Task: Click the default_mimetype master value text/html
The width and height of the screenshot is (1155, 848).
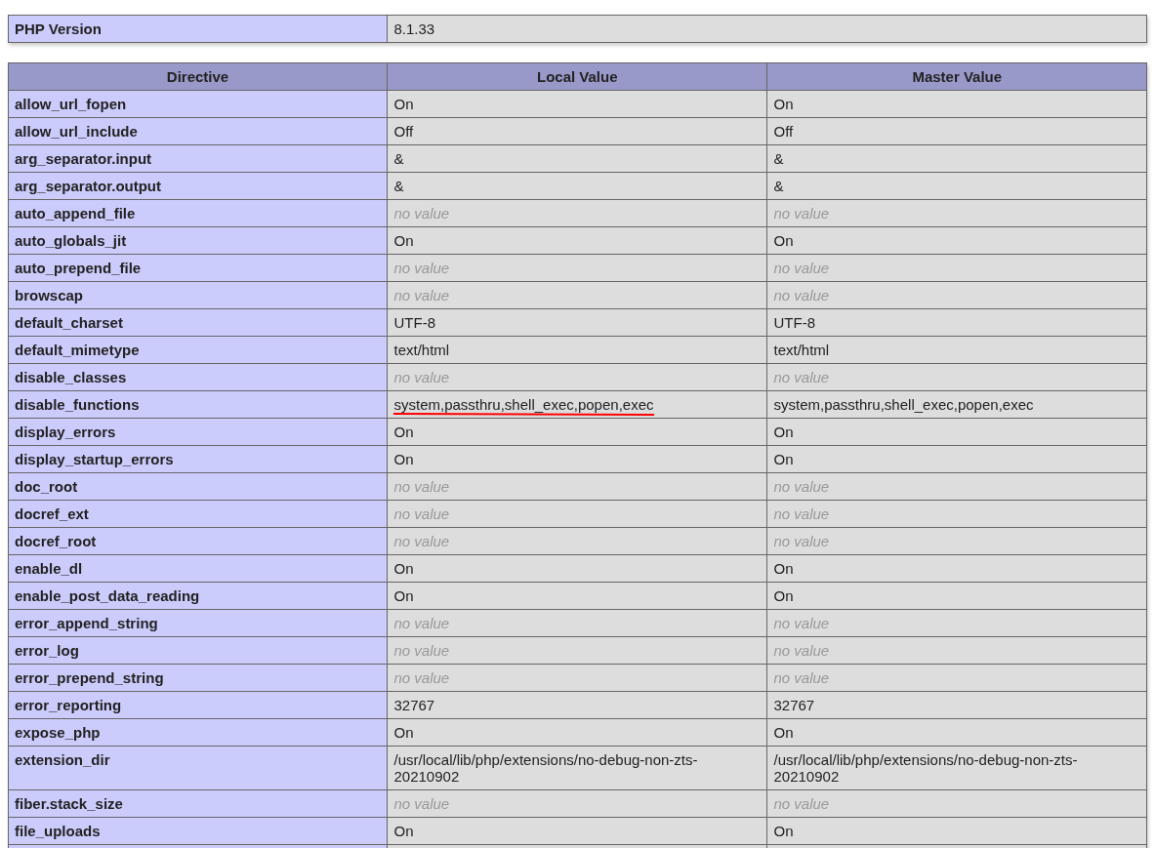Action: point(801,350)
